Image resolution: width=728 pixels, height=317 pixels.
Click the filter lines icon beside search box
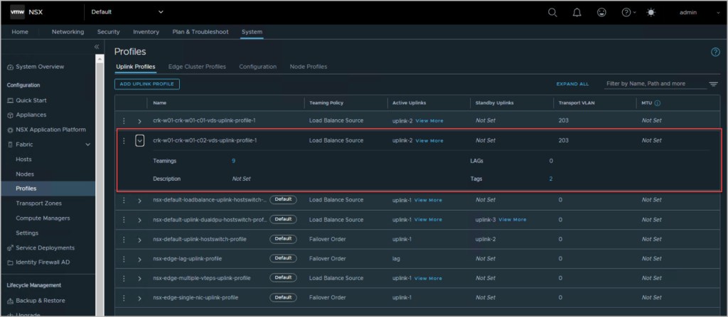pyautogui.click(x=713, y=84)
